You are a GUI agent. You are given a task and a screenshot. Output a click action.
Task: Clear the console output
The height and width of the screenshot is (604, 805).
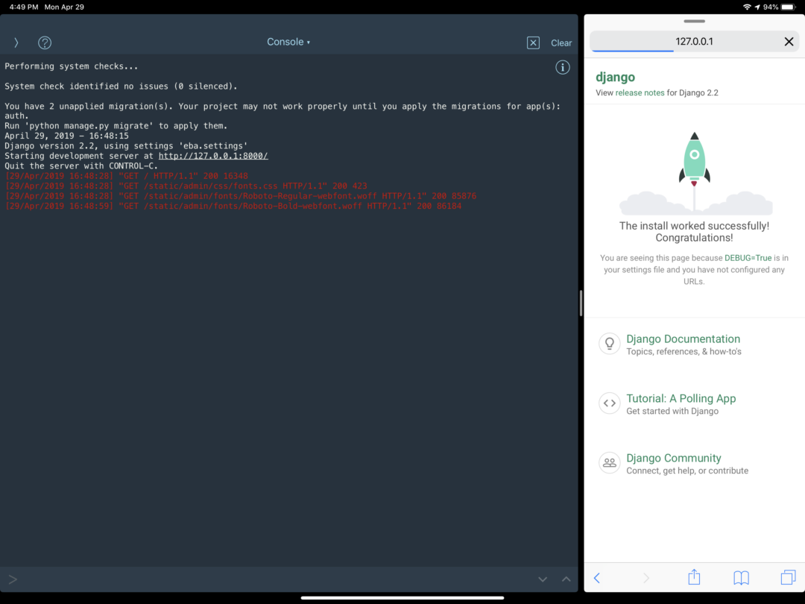pyautogui.click(x=561, y=43)
